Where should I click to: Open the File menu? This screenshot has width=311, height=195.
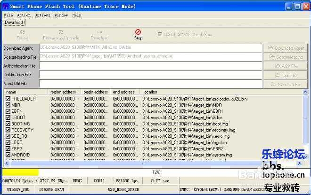pos(8,15)
